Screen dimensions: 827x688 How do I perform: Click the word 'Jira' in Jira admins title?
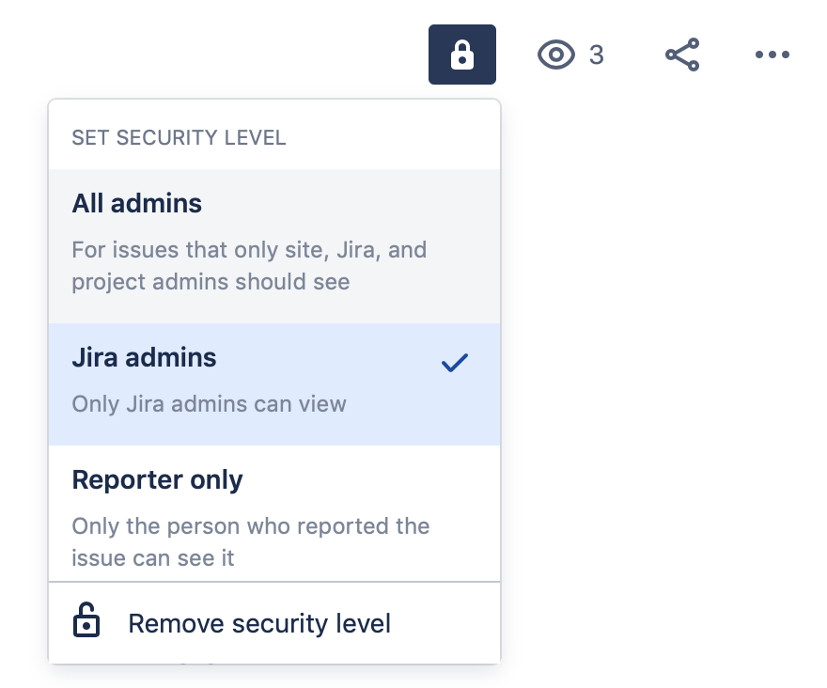[x=95, y=357]
